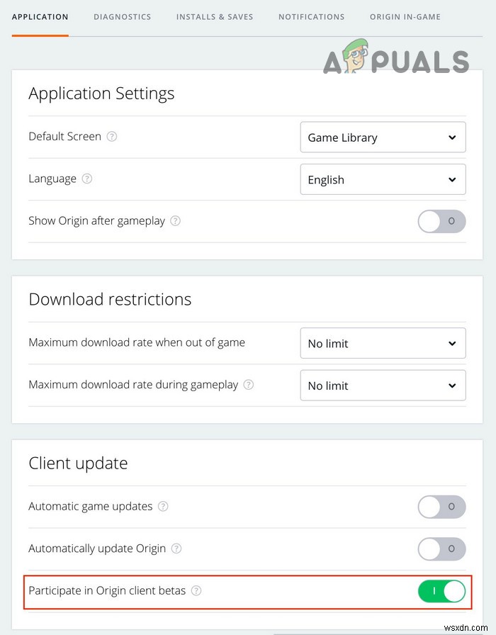Click the Appuals logo watermark
This screenshot has width=496, height=635.
pos(396,57)
